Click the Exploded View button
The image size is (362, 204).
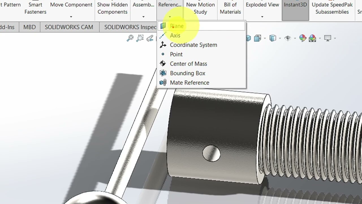click(262, 5)
